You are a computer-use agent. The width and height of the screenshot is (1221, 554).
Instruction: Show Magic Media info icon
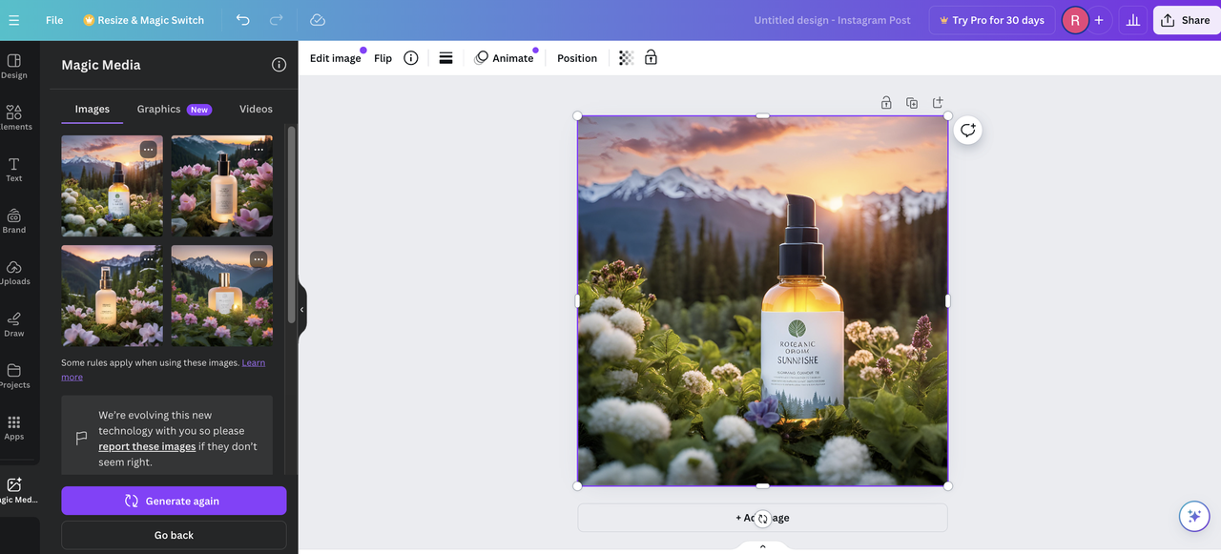click(279, 65)
